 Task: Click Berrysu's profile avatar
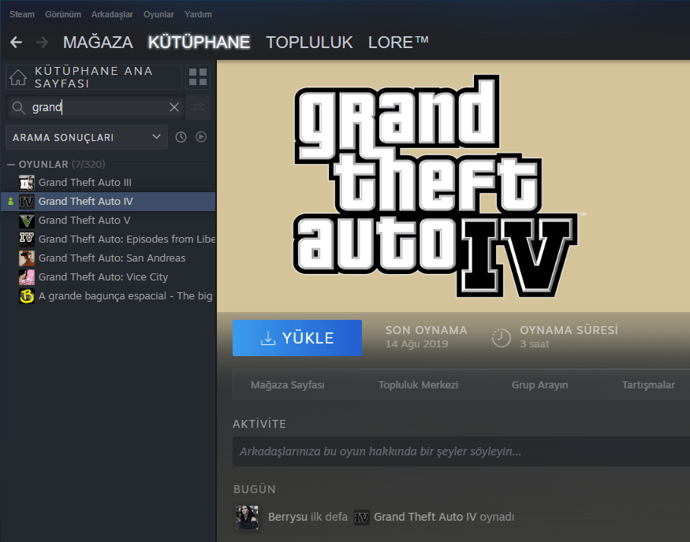pos(247,517)
